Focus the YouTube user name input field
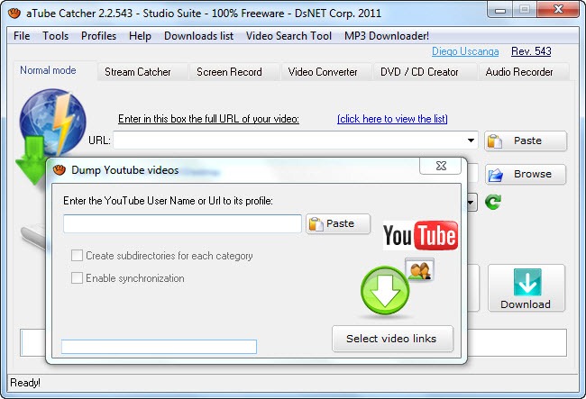Image resolution: width=586 pixels, height=399 pixels. [x=182, y=223]
